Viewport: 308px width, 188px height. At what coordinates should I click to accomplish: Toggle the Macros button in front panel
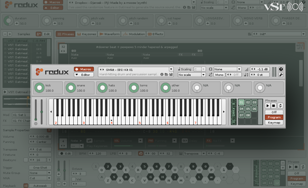coord(84,69)
